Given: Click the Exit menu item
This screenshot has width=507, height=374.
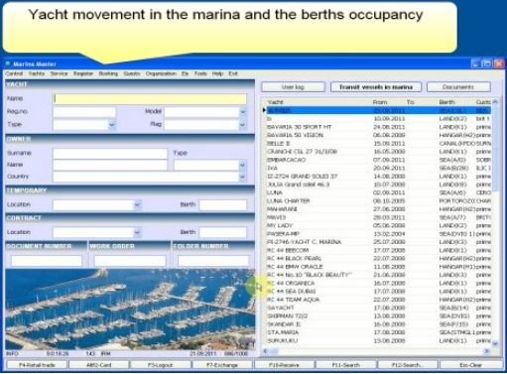Looking at the screenshot, I should [233, 73].
